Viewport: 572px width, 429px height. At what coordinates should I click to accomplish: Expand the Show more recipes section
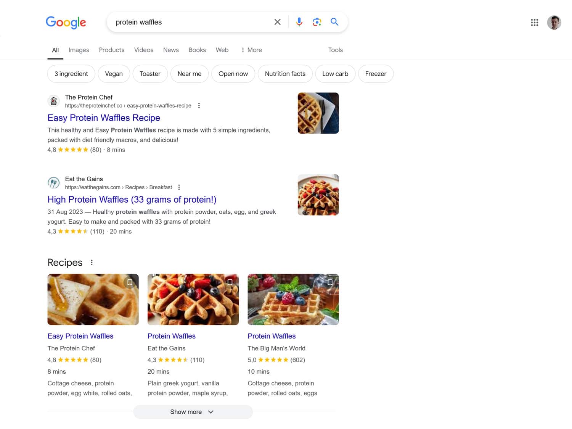193,412
